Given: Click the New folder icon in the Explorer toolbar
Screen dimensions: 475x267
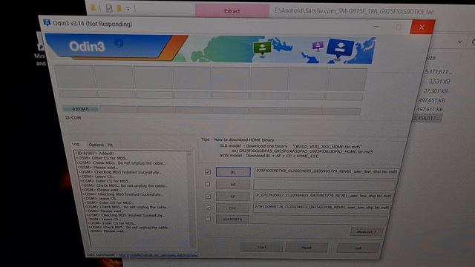Looking at the screenshot, I should tap(119, 8).
